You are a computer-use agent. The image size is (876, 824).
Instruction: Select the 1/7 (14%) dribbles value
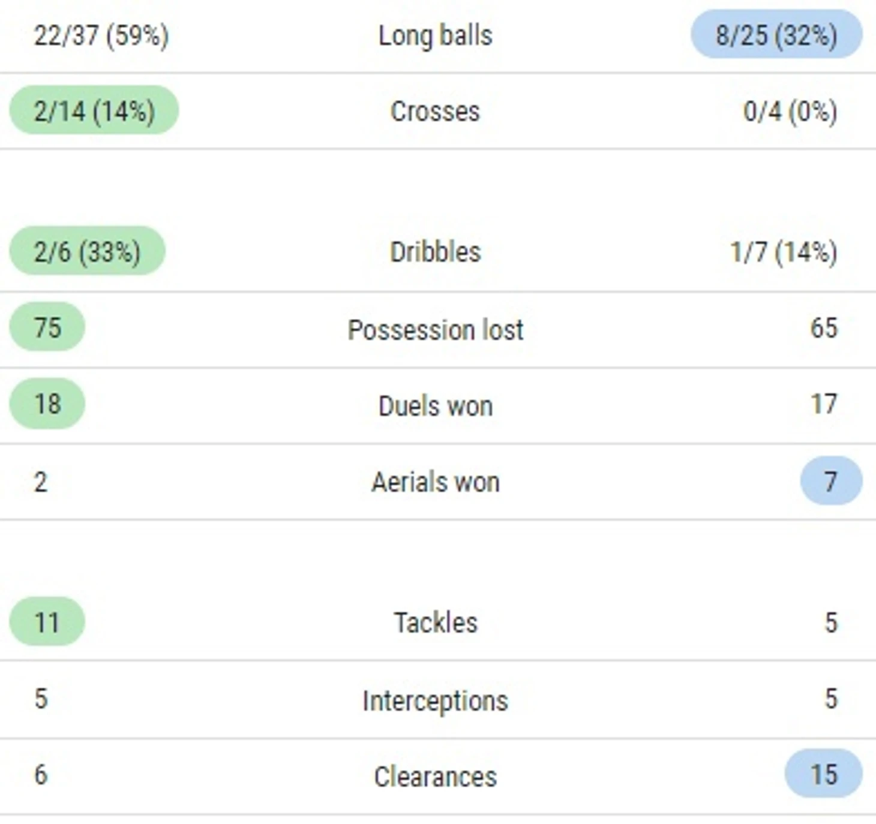click(x=783, y=252)
